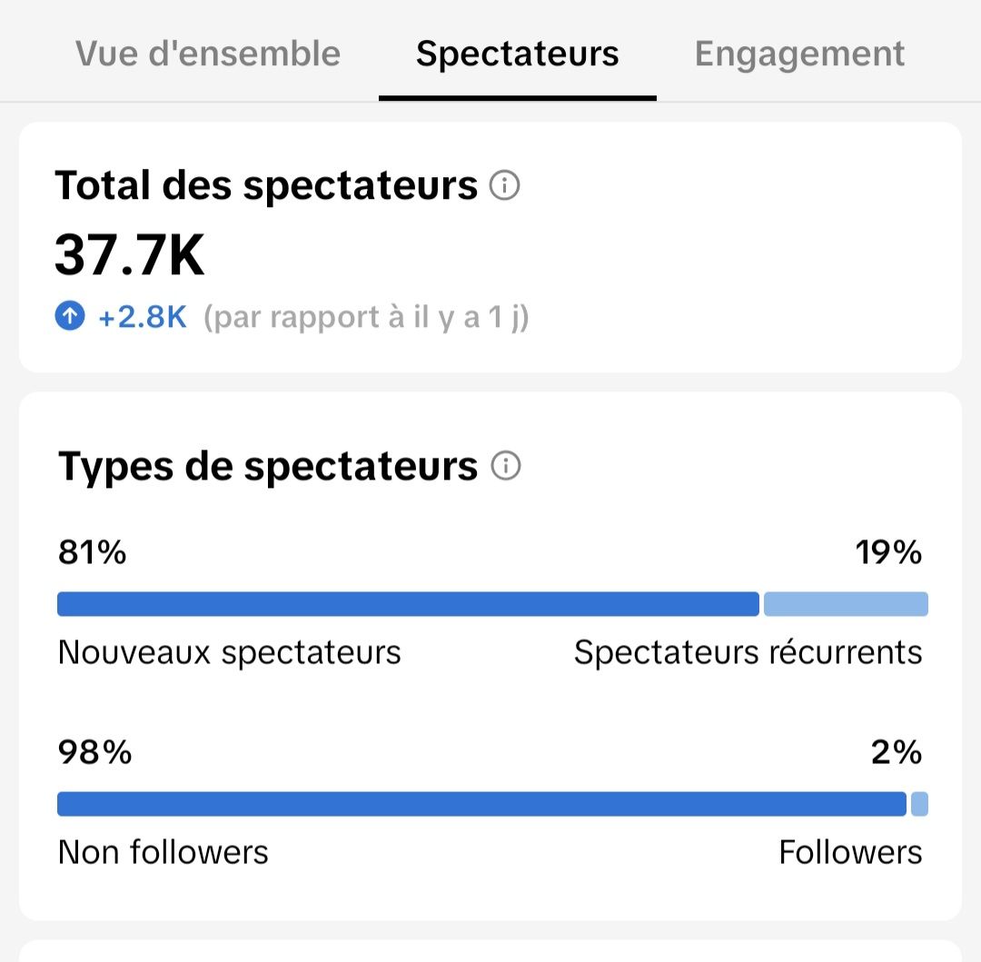Click the dark blue Nouveaux spectateurs bar
Image resolution: width=981 pixels, height=962 pixels.
(408, 604)
